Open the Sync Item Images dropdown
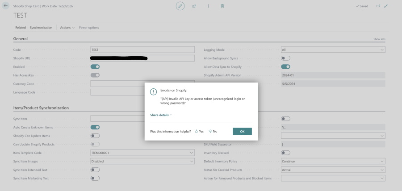Image resolution: width=402 pixels, height=191 pixels. (x=142, y=161)
